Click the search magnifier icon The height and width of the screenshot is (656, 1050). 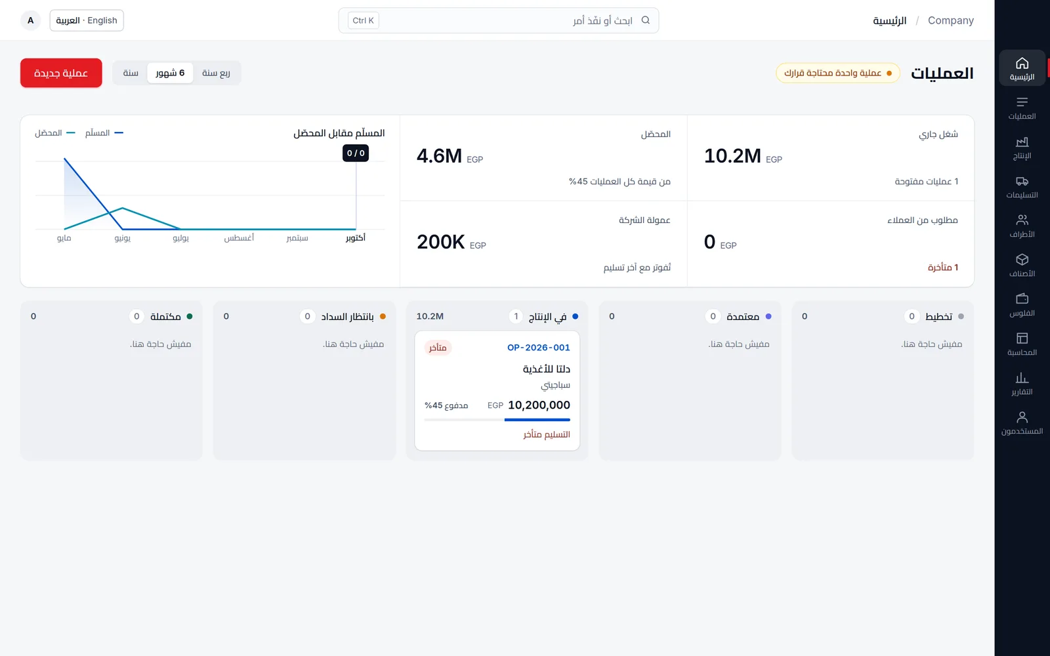point(646,20)
